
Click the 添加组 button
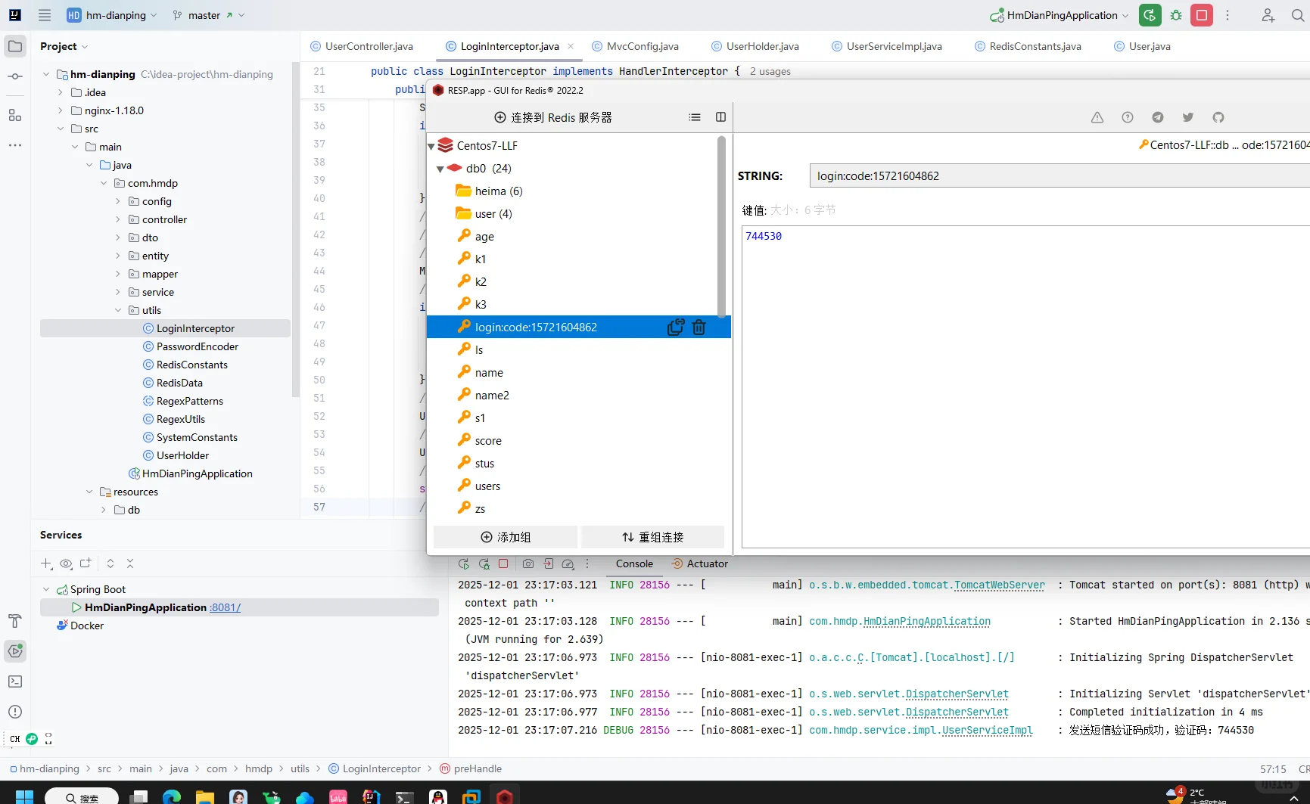coord(506,537)
